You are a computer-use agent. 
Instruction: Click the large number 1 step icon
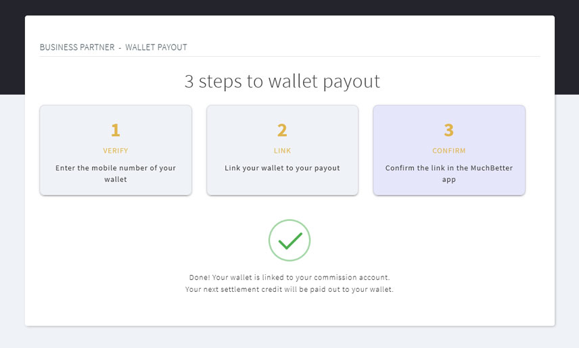pyautogui.click(x=116, y=130)
